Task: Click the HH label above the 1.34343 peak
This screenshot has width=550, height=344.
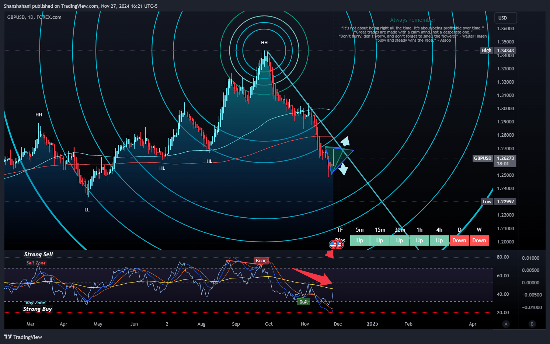Action: (264, 43)
